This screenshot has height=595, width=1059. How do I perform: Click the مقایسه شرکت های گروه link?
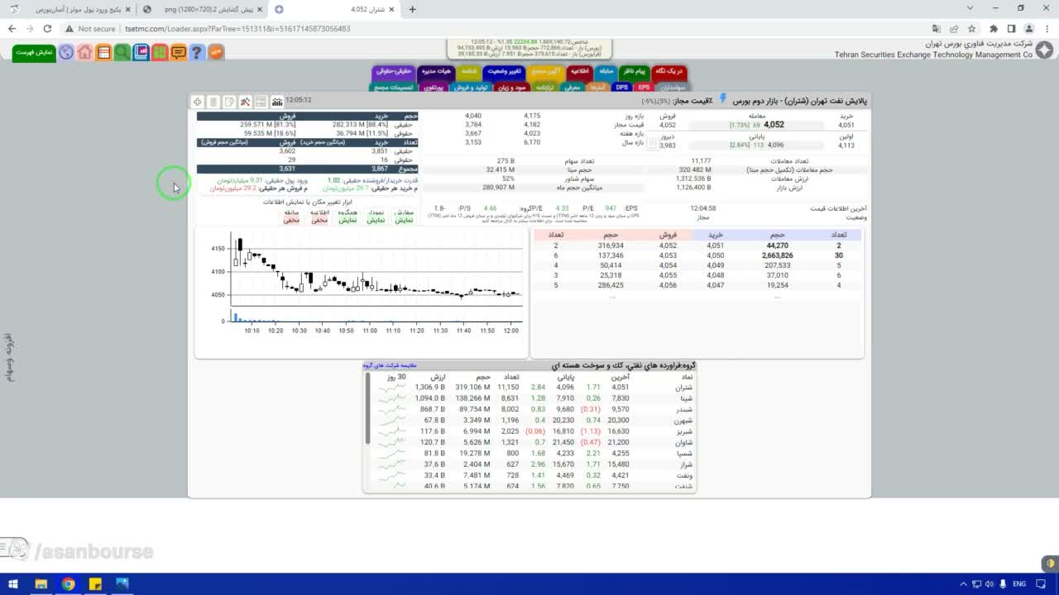click(390, 365)
